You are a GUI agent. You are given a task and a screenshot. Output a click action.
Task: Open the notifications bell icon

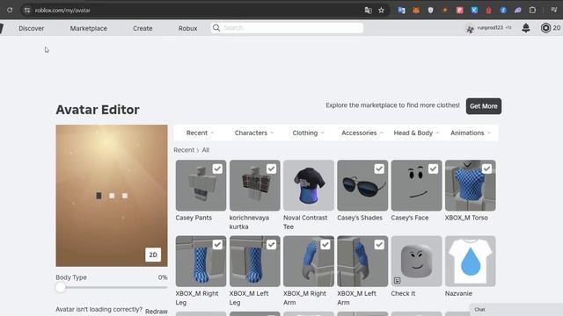[526, 28]
